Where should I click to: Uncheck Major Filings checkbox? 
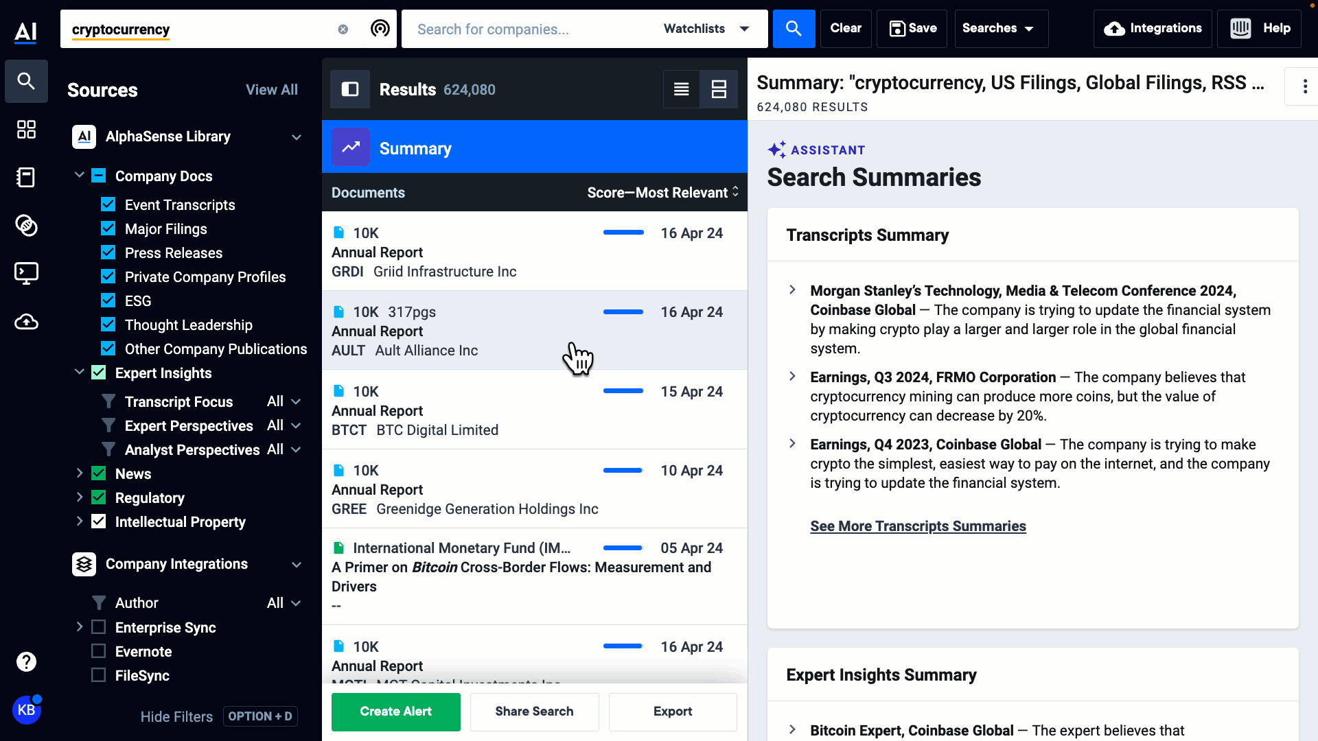108,228
